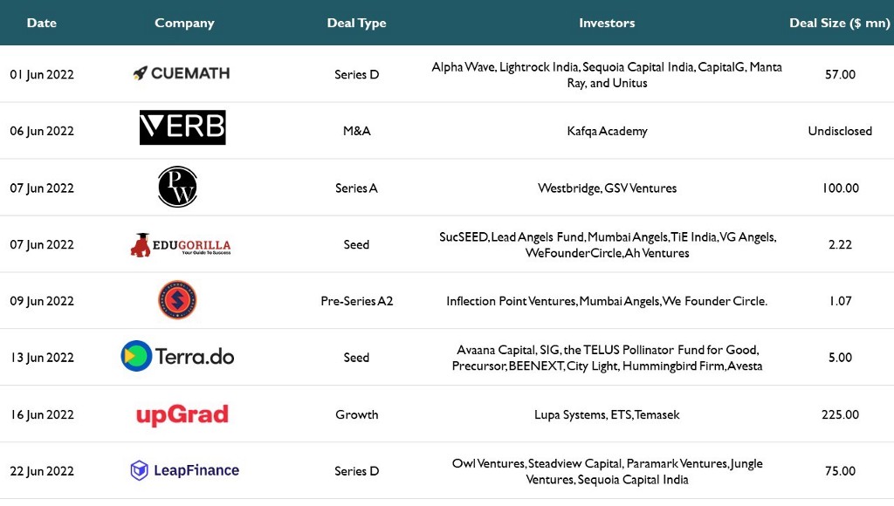Click the 225.00 deal size value
This screenshot has width=894, height=506.
[x=840, y=414]
